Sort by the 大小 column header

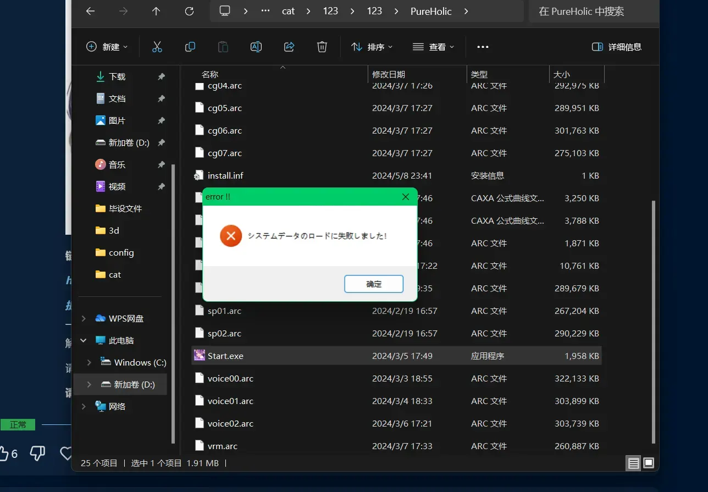point(562,74)
